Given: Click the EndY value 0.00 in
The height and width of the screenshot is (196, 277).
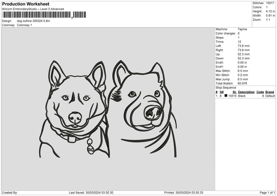Looking at the screenshot, I should (x=242, y=67).
